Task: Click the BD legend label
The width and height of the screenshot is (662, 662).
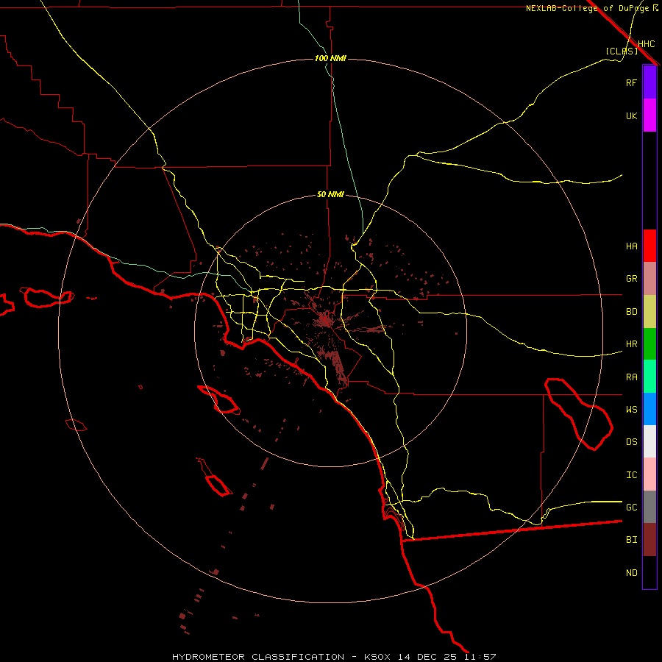Action: coord(631,312)
